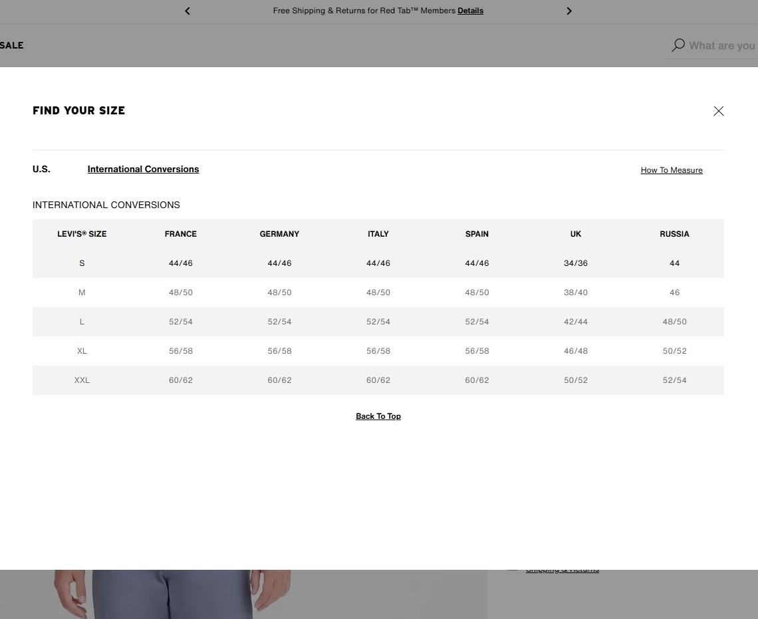Click the Spain value 56/58 for size XL

tap(477, 351)
